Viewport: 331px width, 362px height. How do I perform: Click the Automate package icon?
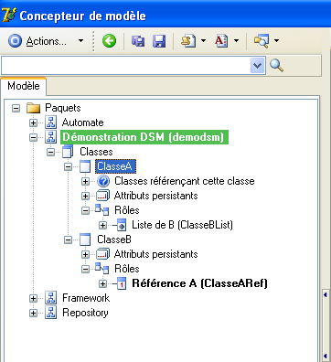pos(50,122)
